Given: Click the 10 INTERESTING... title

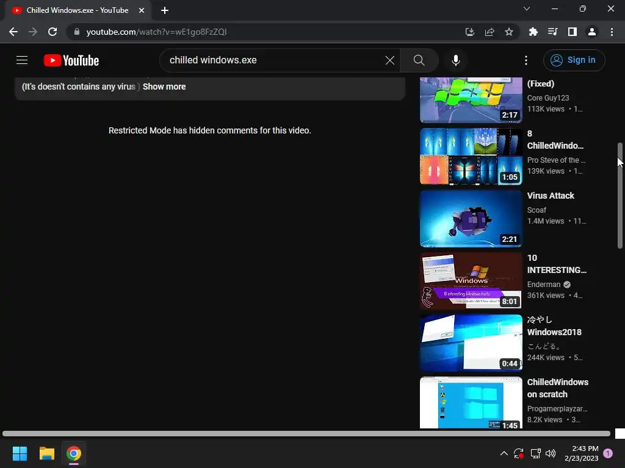Looking at the screenshot, I should tap(557, 264).
